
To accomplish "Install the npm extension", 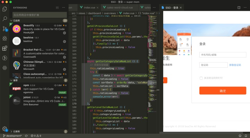I will tap(62, 93).
